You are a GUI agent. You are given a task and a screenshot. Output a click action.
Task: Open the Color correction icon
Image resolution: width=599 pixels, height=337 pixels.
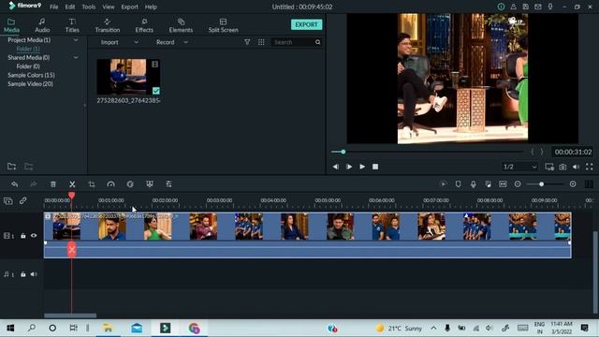130,184
